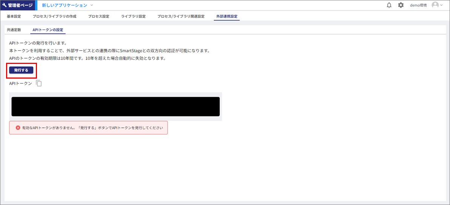Click the 管理者ページ wrench header button
Screen dimensions: 450x205
point(17,5)
